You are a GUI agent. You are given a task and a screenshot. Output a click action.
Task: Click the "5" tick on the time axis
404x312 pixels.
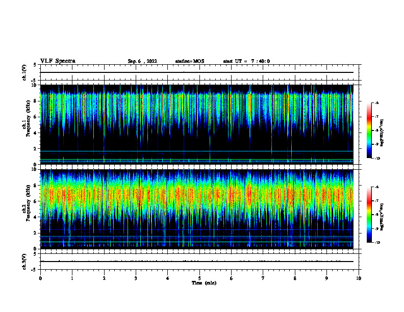(x=199, y=278)
